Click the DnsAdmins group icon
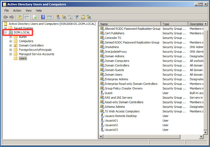 102,47
